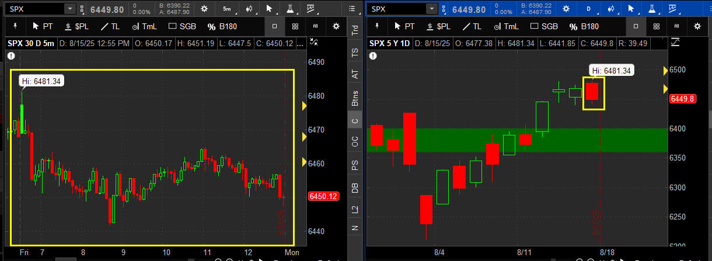The image size is (712, 261).
Task: Click the Hi: 6481.34 bubble on left chart
Action: tap(41, 81)
